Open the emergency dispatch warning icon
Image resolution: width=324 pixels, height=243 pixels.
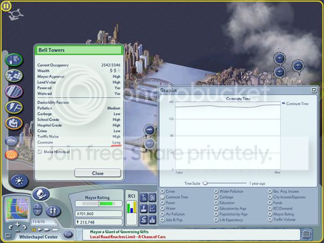tap(11, 154)
